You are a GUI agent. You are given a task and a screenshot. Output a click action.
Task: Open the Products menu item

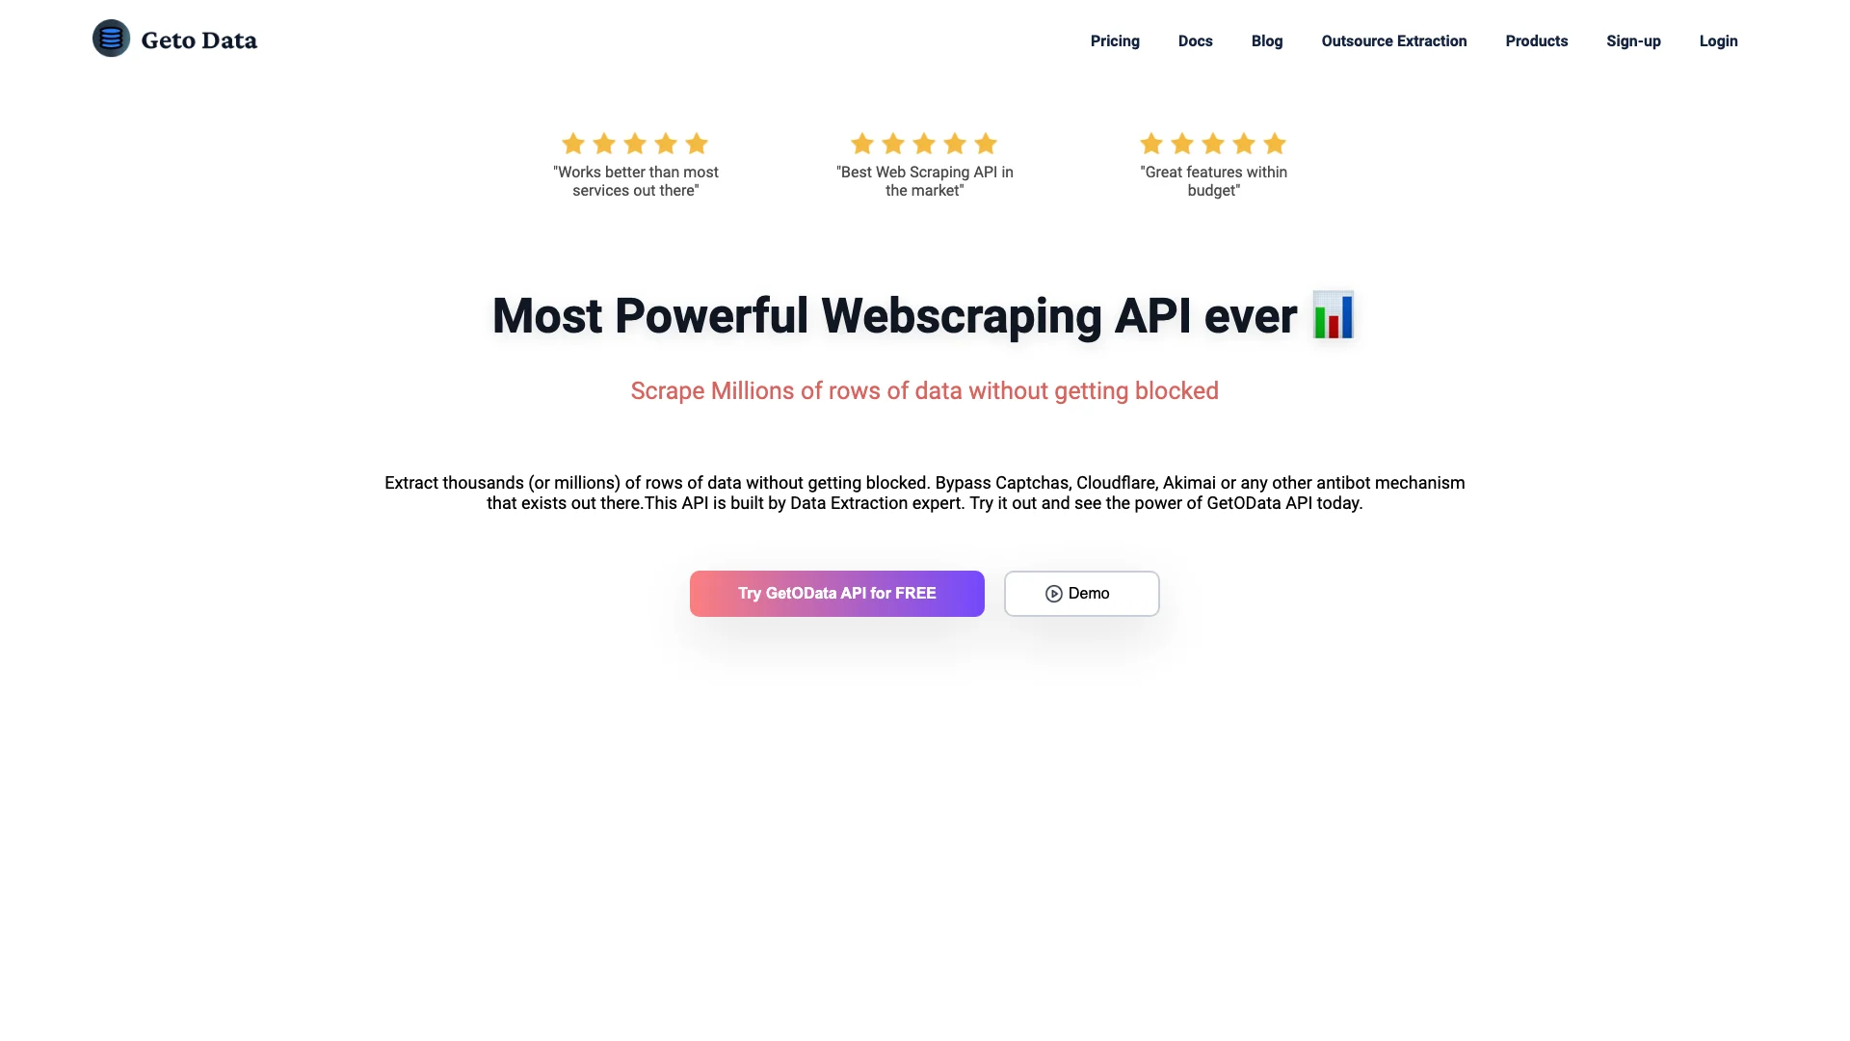point(1536,40)
